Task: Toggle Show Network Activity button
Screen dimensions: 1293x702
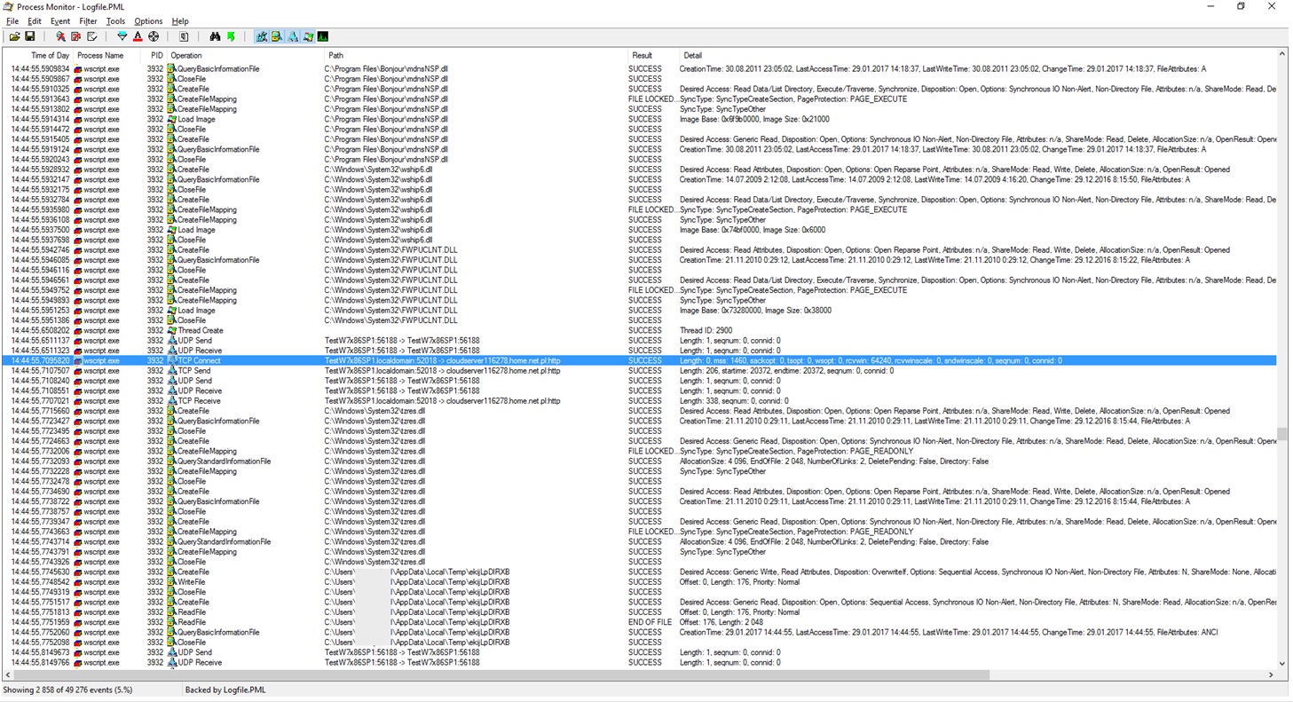Action: (x=292, y=36)
